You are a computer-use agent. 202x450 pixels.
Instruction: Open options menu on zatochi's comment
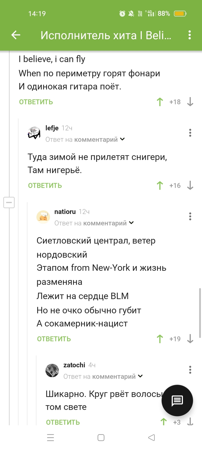click(x=190, y=370)
